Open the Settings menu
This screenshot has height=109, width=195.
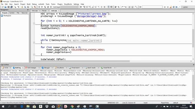[76, 4]
